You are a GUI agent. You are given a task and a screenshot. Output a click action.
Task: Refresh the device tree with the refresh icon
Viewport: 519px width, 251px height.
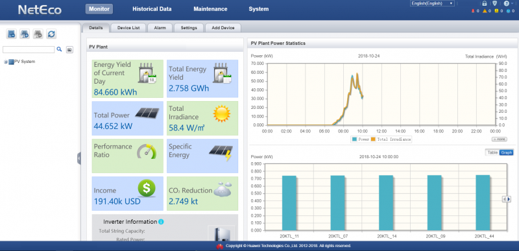[51, 34]
